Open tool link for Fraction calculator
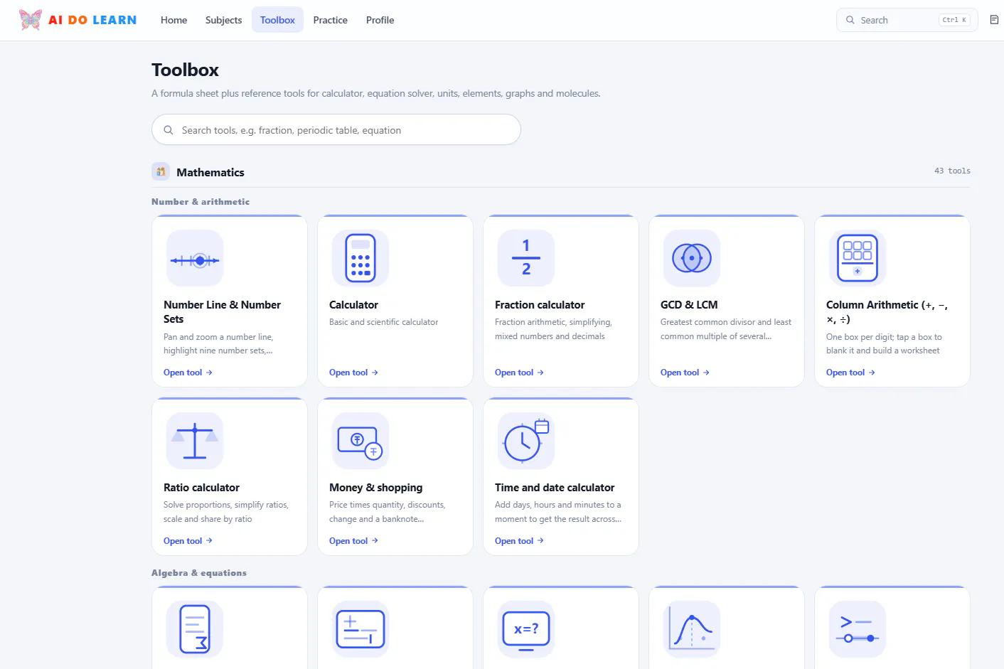1004x669 pixels. [519, 373]
